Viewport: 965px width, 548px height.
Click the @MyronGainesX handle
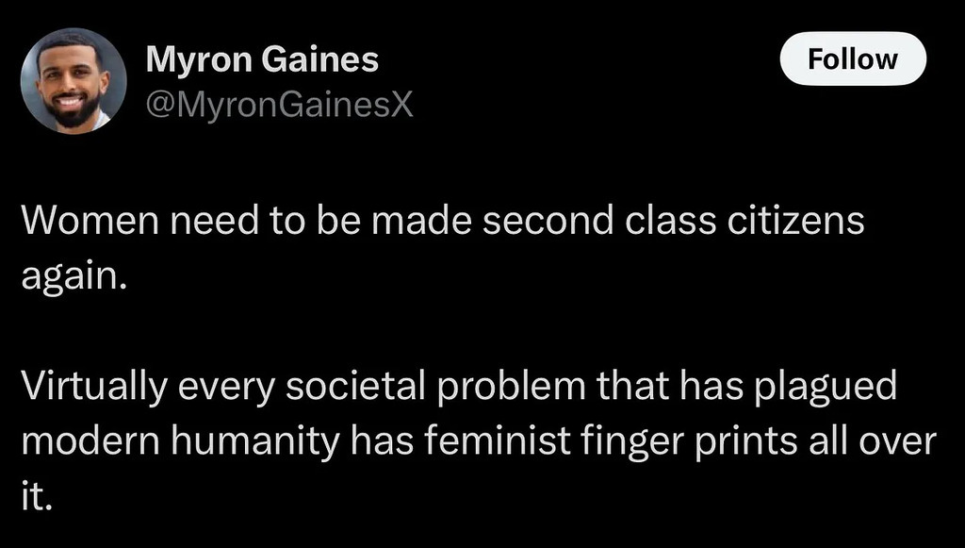tap(279, 107)
